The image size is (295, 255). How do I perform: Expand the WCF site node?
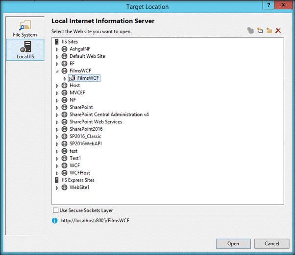(x=57, y=166)
